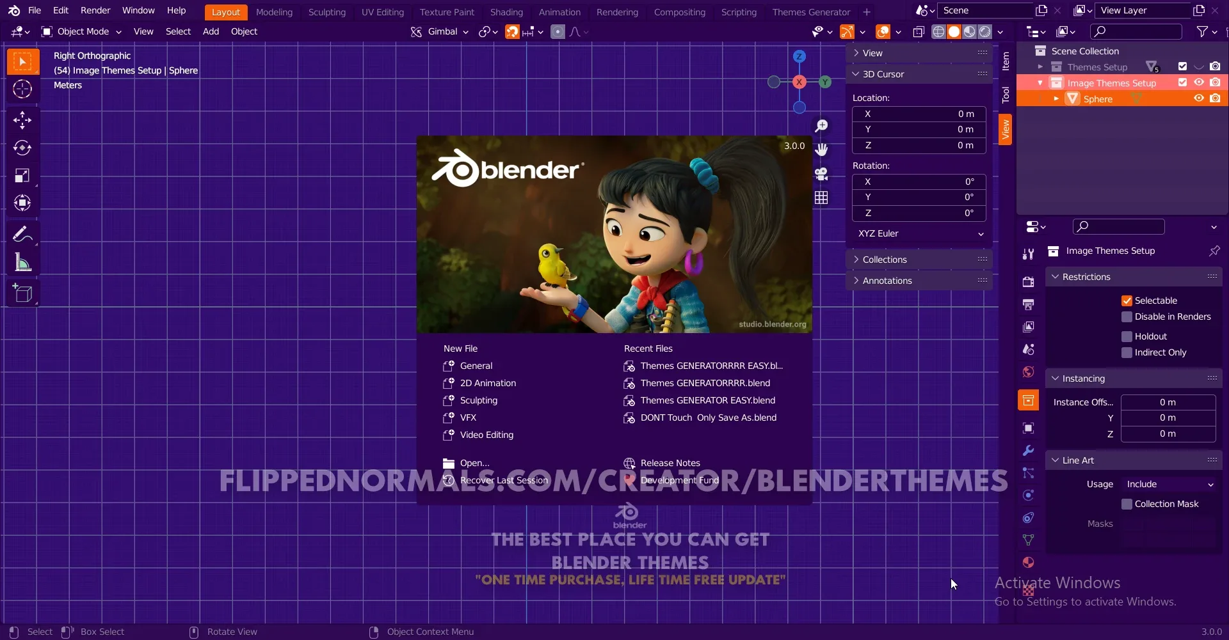Image resolution: width=1229 pixels, height=640 pixels.
Task: Select the Select Box tool
Action: coord(22,62)
